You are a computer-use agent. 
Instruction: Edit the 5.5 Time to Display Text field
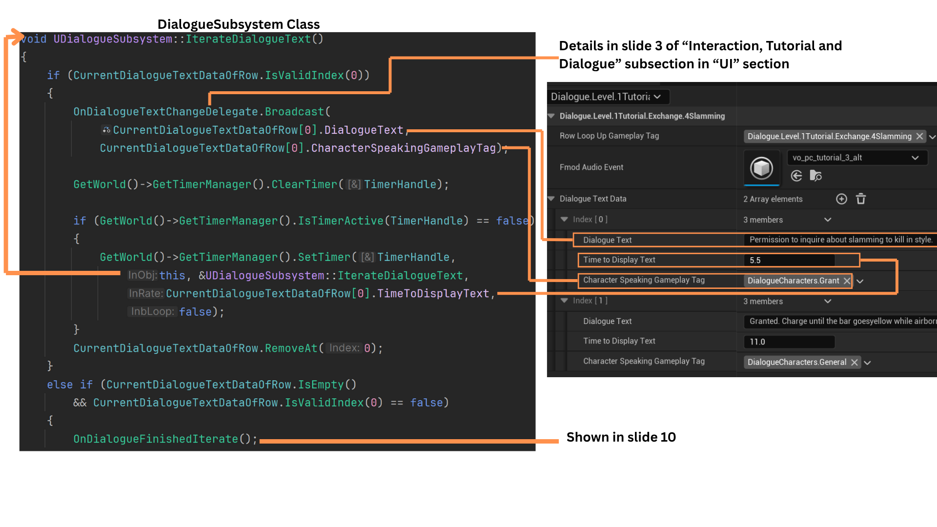[789, 260]
